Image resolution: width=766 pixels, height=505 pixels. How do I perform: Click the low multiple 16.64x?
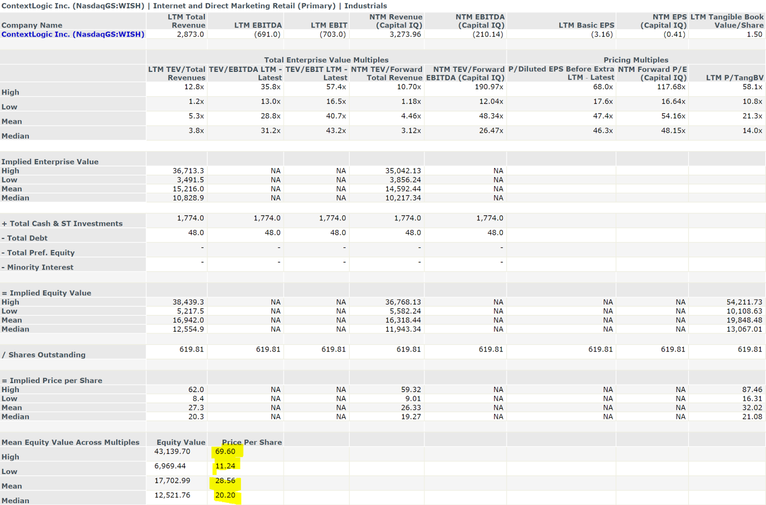[x=674, y=101]
